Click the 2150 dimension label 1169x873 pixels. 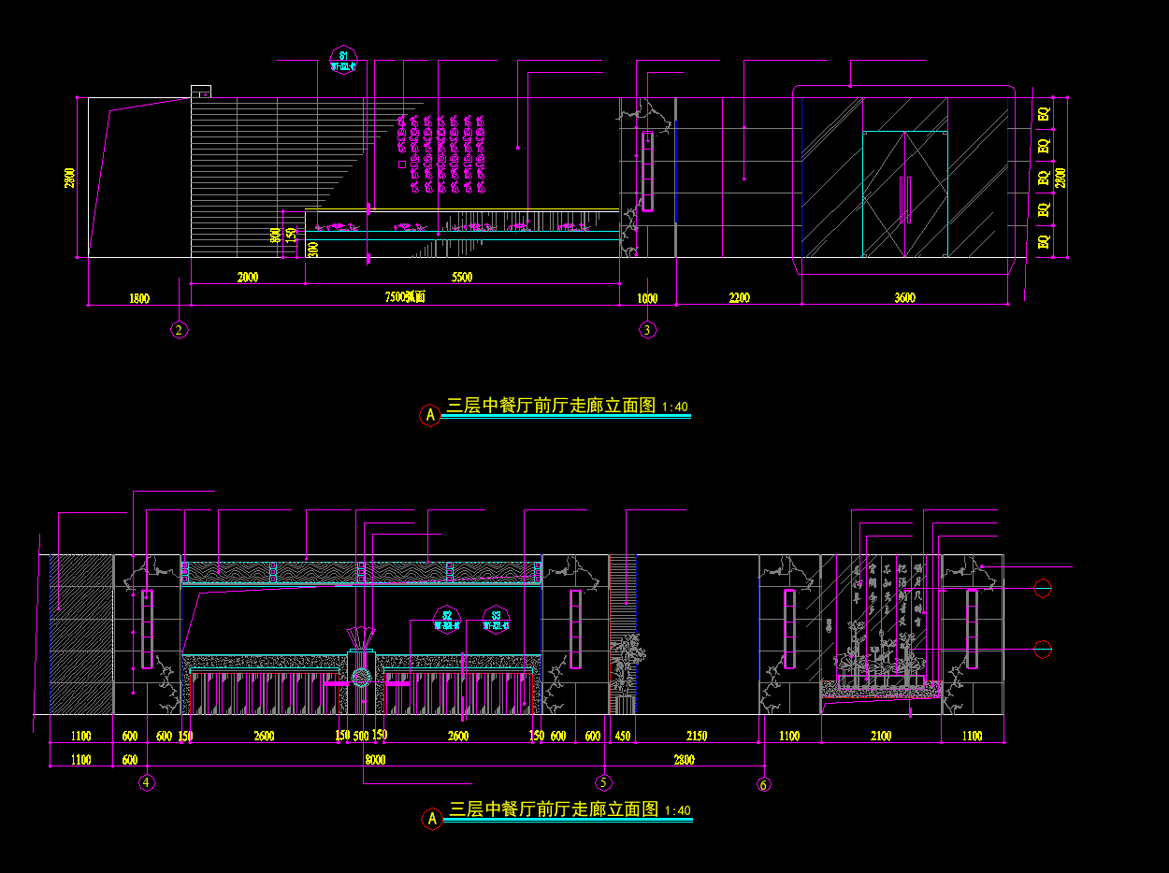click(x=697, y=737)
